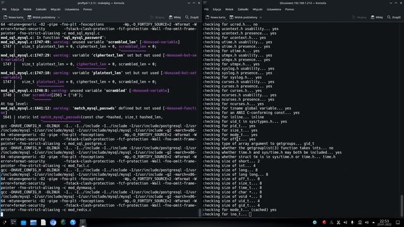Open Zakładki menu in right Konsola window

[x=243, y=9]
